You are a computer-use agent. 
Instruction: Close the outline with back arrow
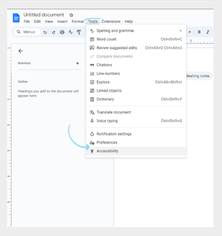21,51
